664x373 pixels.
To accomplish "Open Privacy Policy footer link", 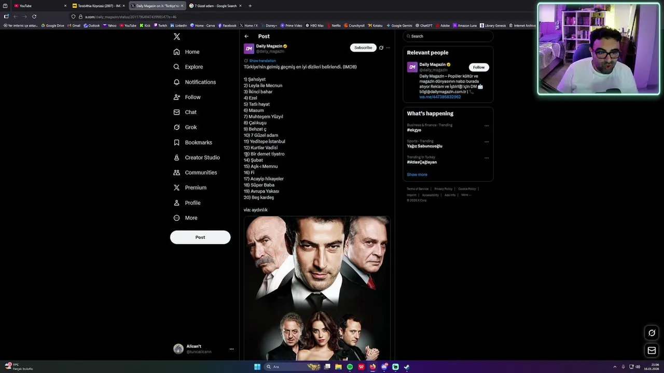I will click(444, 189).
